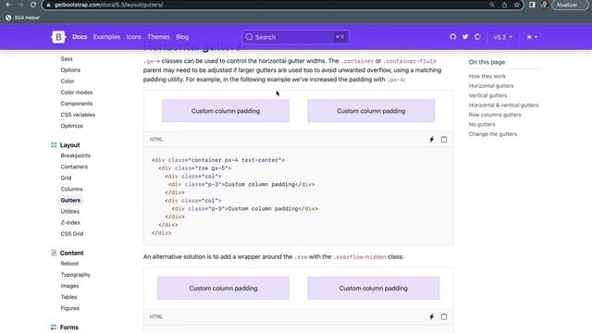The image size is (592, 333).
Task: Open the color theme toggle dropdown
Action: pos(532,37)
